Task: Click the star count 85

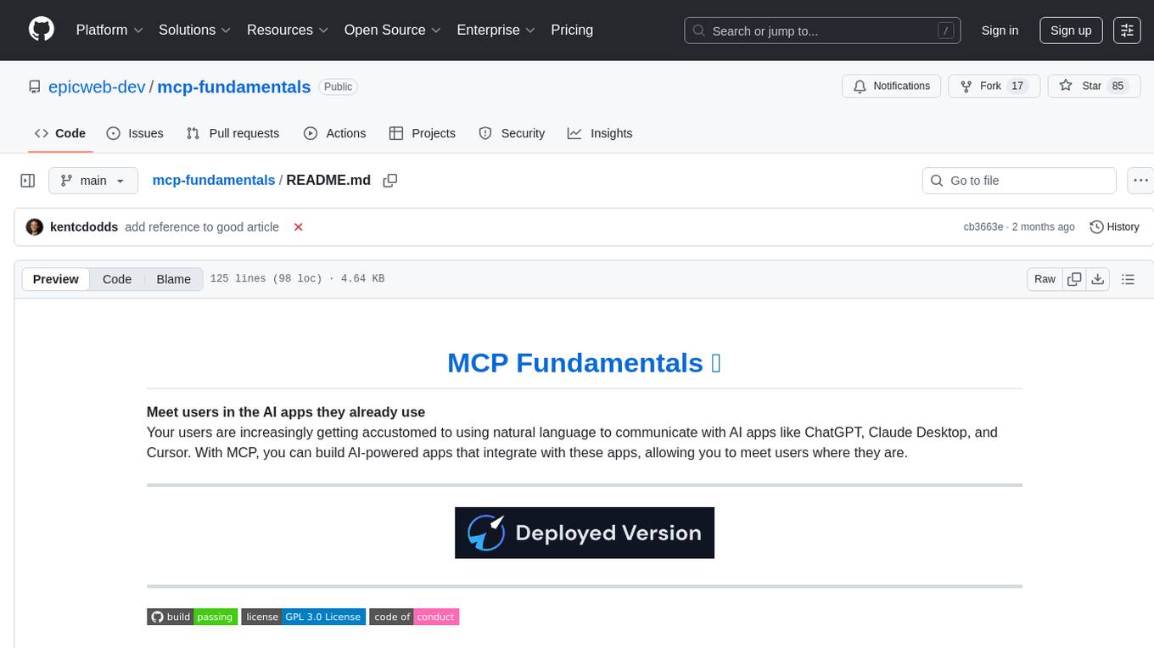Action: (x=1118, y=87)
